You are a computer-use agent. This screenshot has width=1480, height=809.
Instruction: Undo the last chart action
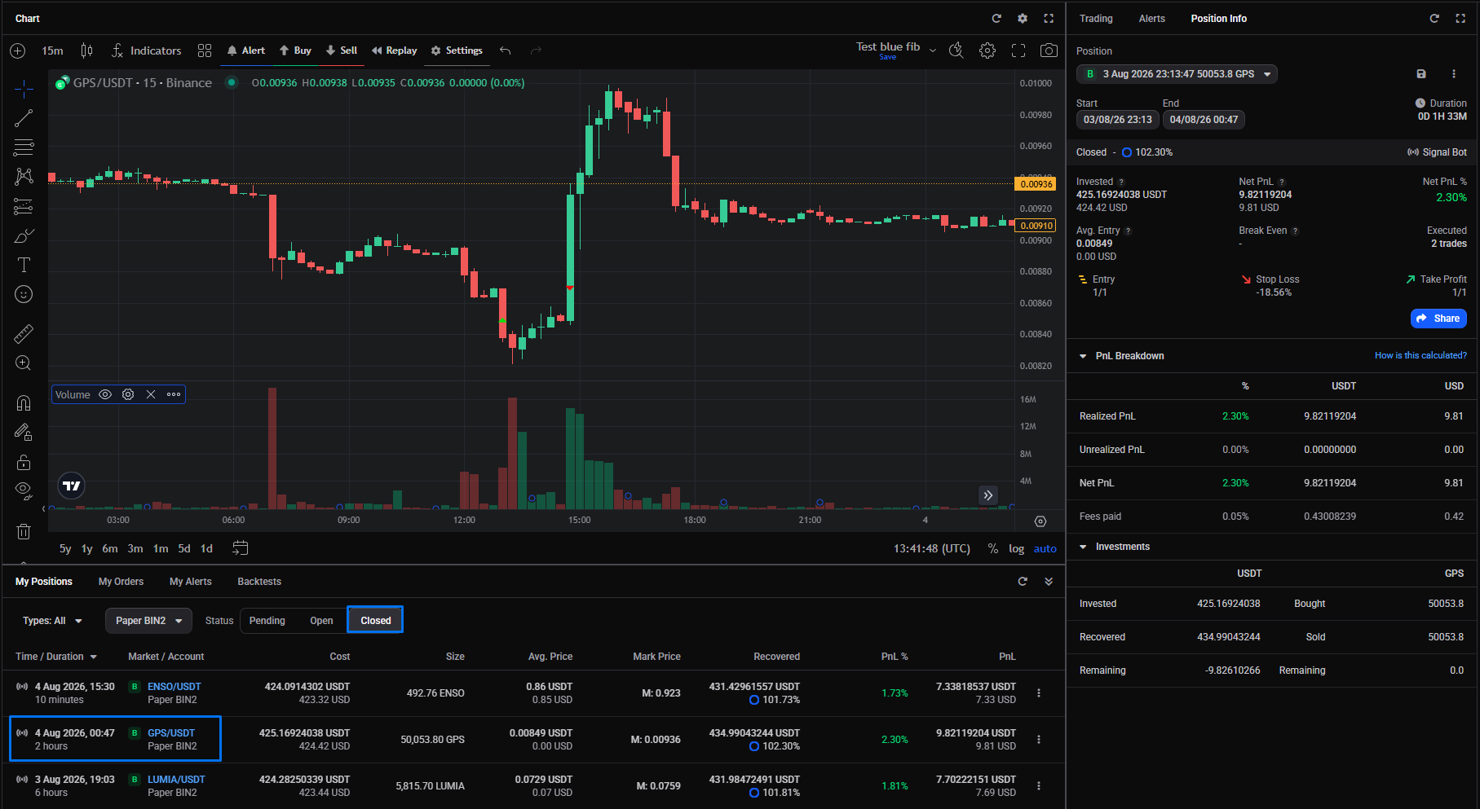pyautogui.click(x=506, y=51)
